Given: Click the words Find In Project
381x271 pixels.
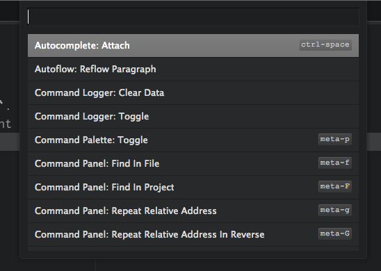Looking at the screenshot, I should pos(143,188).
